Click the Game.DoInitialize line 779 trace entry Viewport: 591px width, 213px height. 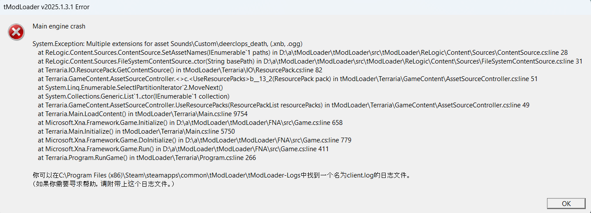click(x=195, y=140)
